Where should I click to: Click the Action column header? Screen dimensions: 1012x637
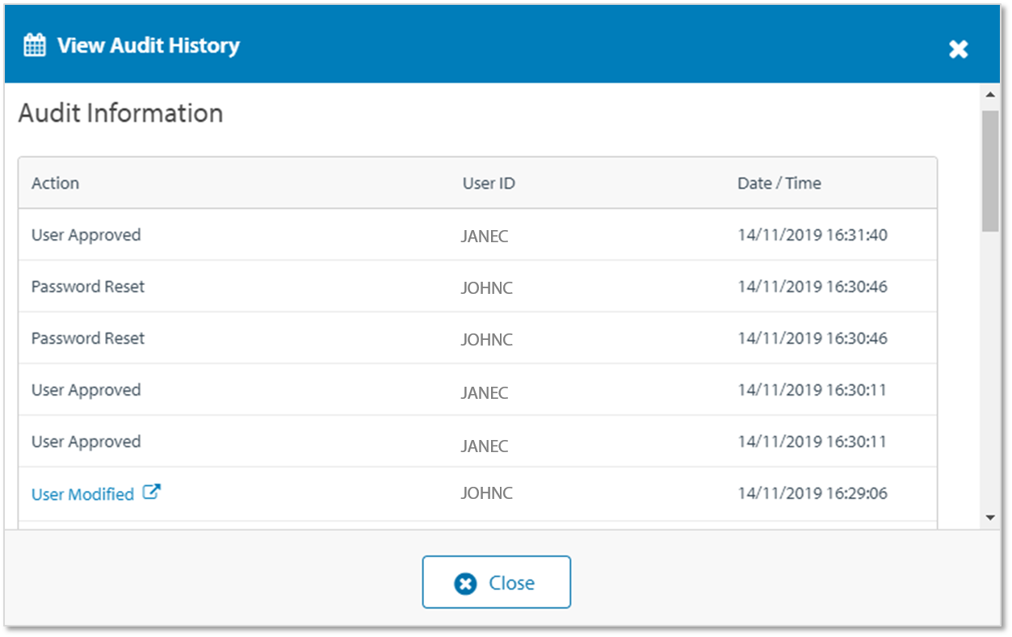55,183
